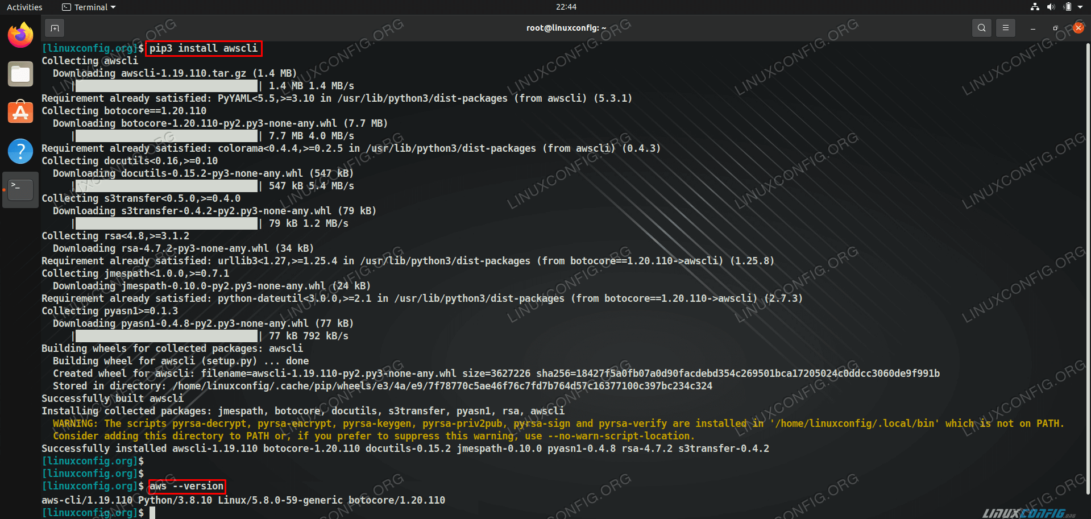This screenshot has height=519, width=1091.
Task: Select the Terminal icon in dock
Action: [20, 189]
